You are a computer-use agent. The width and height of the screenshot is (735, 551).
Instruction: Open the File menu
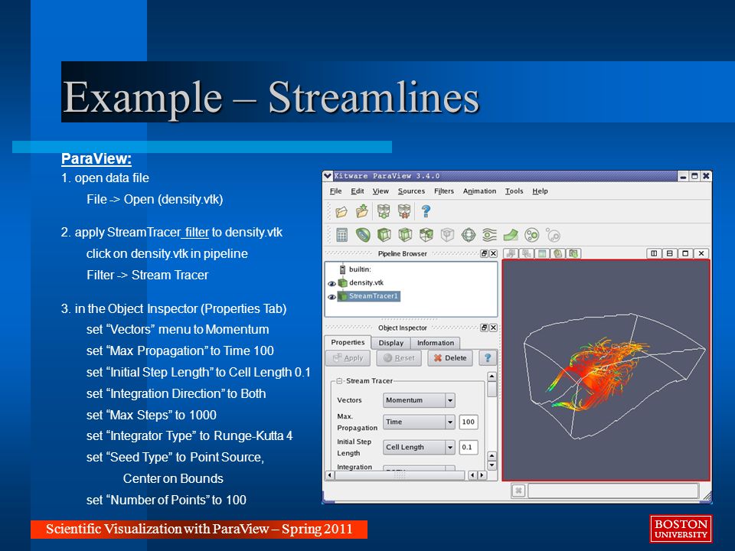(x=335, y=191)
